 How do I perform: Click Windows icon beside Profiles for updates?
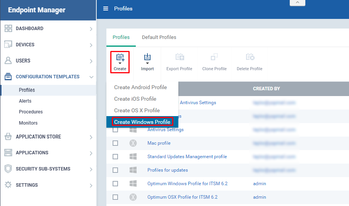pyautogui.click(x=133, y=170)
